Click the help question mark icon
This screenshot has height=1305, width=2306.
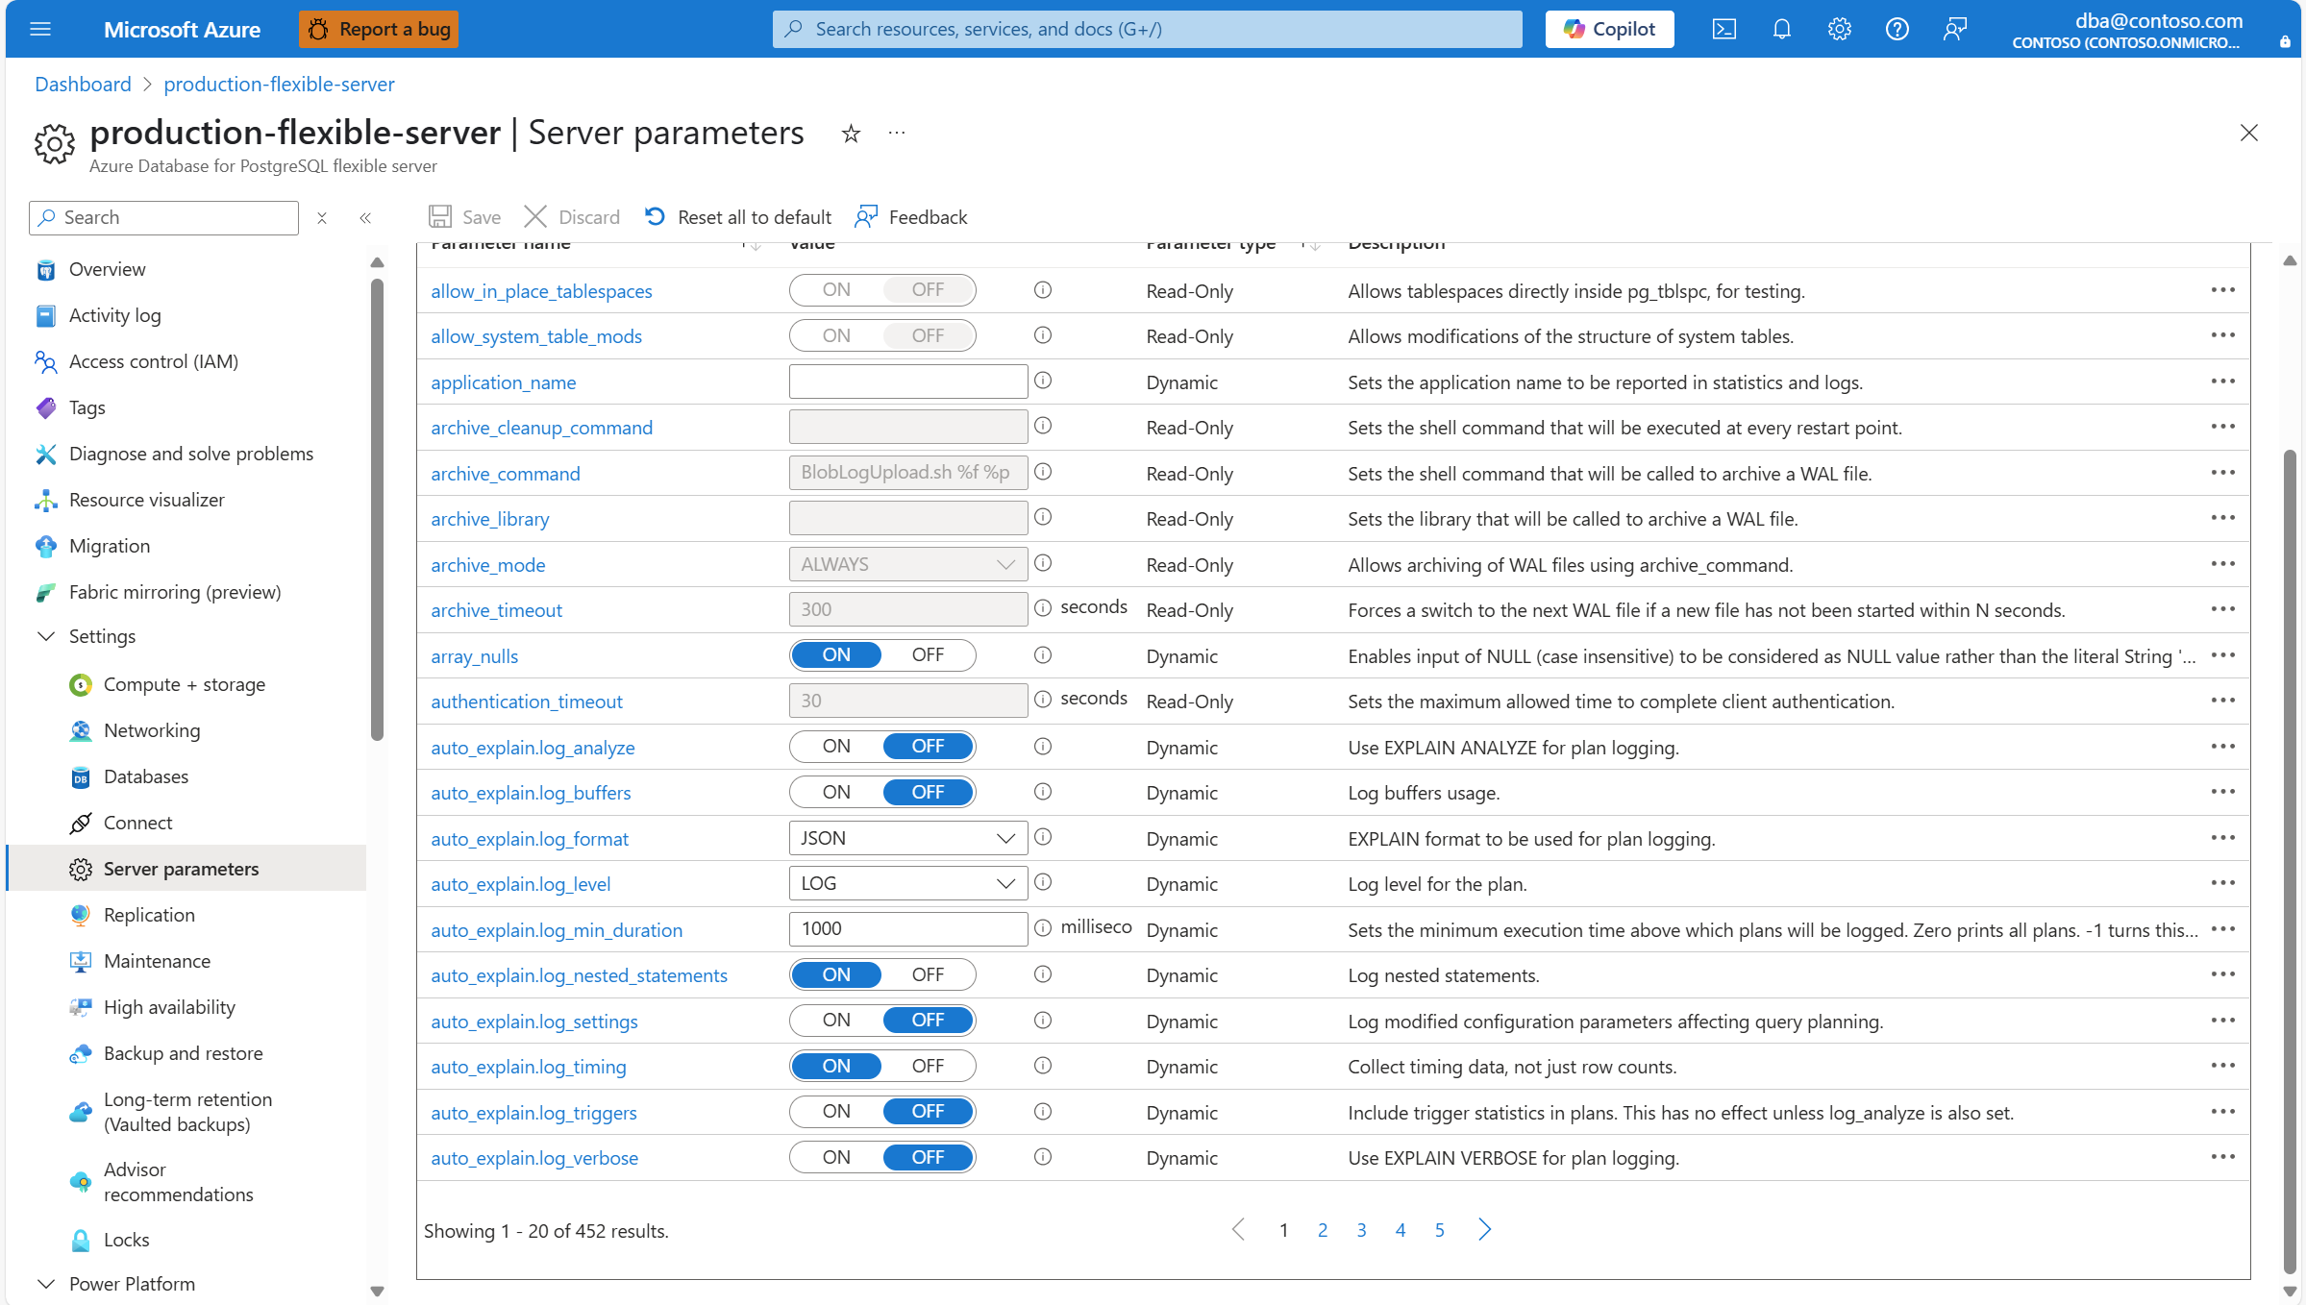(1897, 29)
